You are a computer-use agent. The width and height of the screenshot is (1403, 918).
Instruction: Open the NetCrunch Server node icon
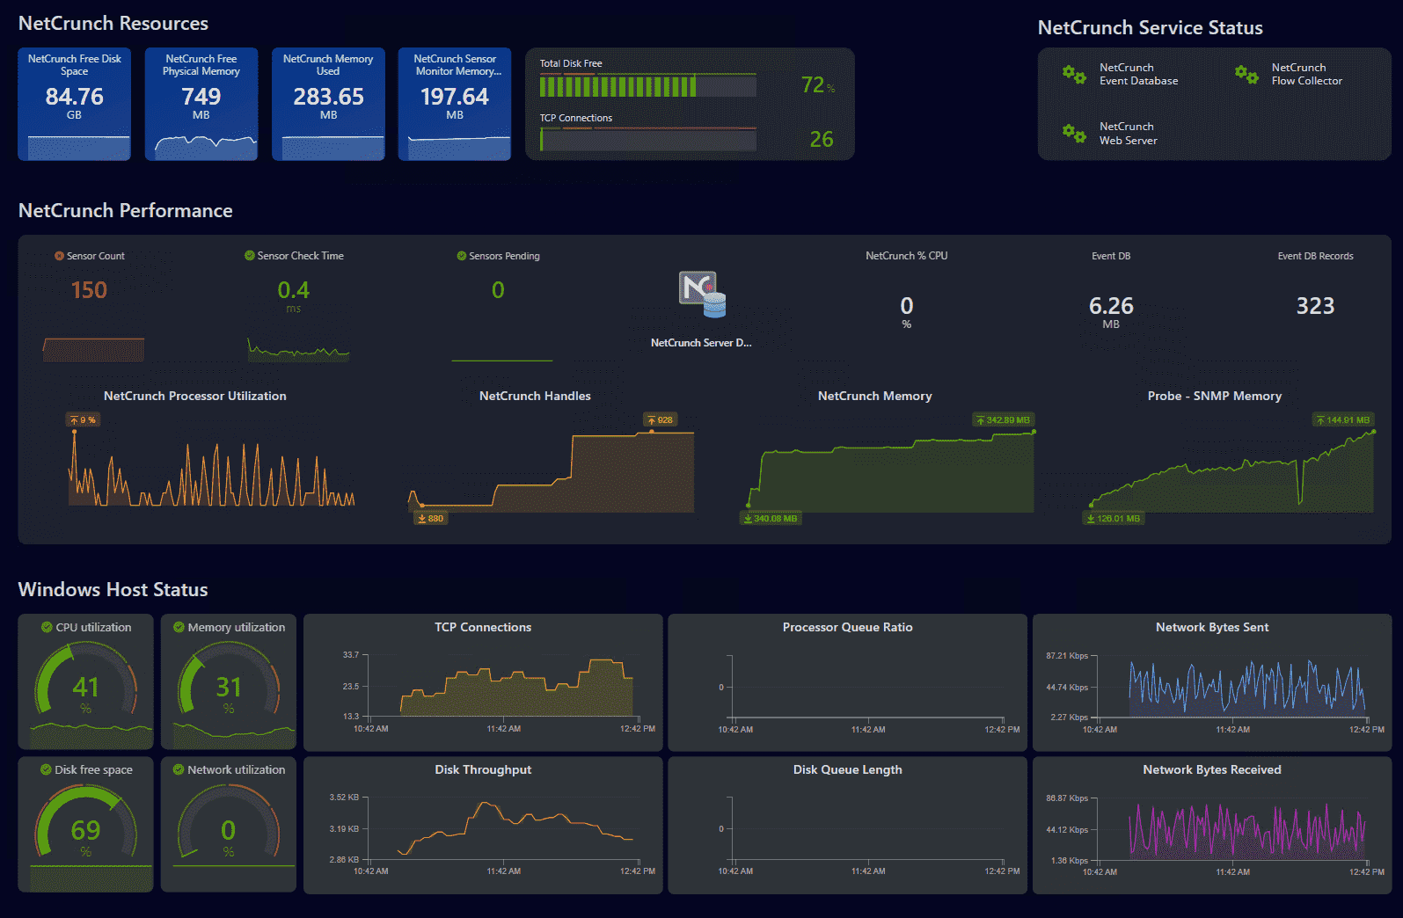702,294
